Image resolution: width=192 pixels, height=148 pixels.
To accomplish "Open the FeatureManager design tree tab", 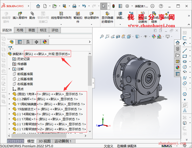I will coord(12,42).
